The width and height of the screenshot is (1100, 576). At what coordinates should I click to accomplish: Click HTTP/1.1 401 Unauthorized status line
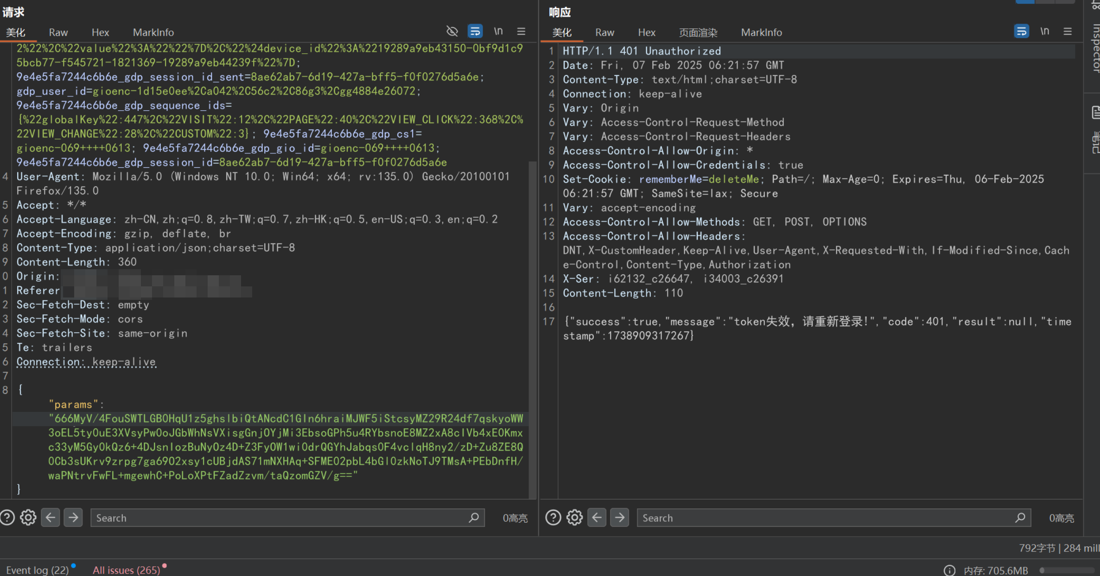coord(642,51)
